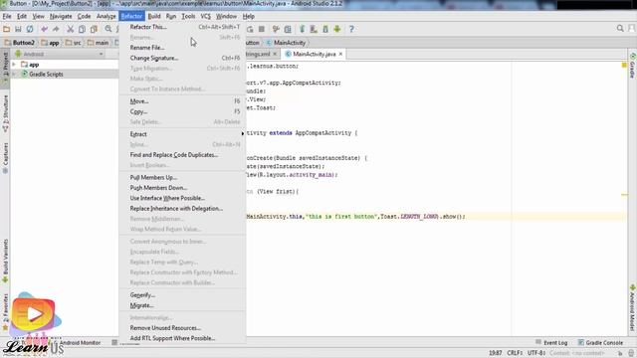Open the VCS menu
Screen dimensions: 637x358
pyautogui.click(x=206, y=16)
